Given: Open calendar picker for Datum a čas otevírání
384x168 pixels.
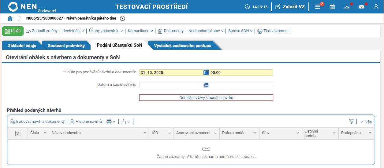Looking at the screenshot, I should tap(206, 85).
